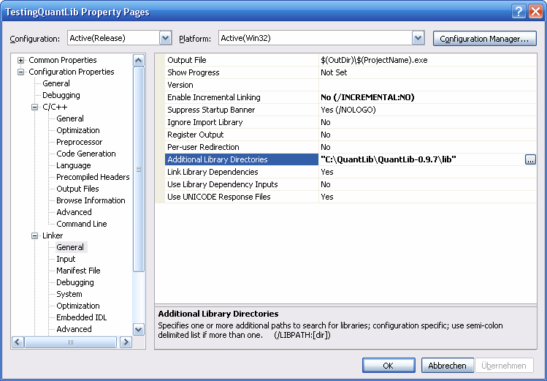Image resolution: width=547 pixels, height=381 pixels.
Task: Select Linker Input item
Action: (x=66, y=259)
